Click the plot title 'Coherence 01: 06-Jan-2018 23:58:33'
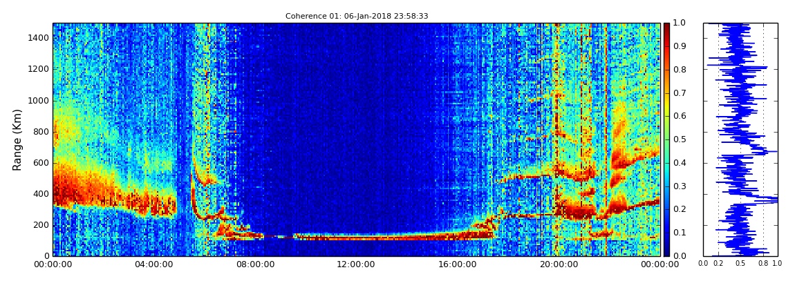The image size is (795, 281). click(357, 16)
